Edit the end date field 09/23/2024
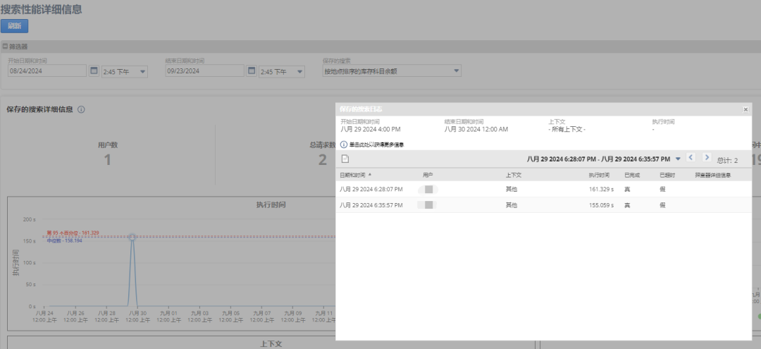Image resolution: width=761 pixels, height=349 pixels. (204, 71)
